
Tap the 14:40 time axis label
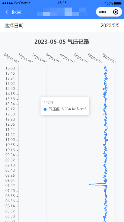coord(10,89)
